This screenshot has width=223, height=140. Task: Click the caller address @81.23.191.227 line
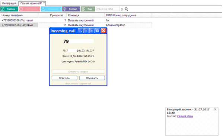(78, 50)
